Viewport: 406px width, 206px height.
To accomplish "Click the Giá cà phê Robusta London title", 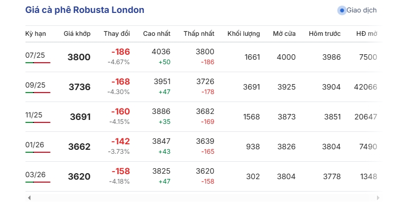I will (x=85, y=10).
